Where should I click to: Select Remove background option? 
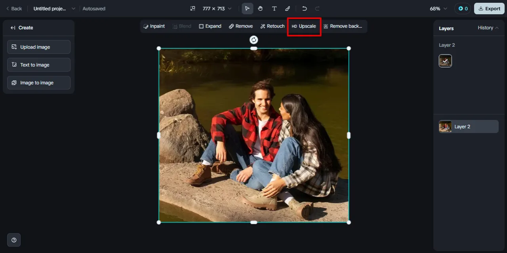point(343,26)
